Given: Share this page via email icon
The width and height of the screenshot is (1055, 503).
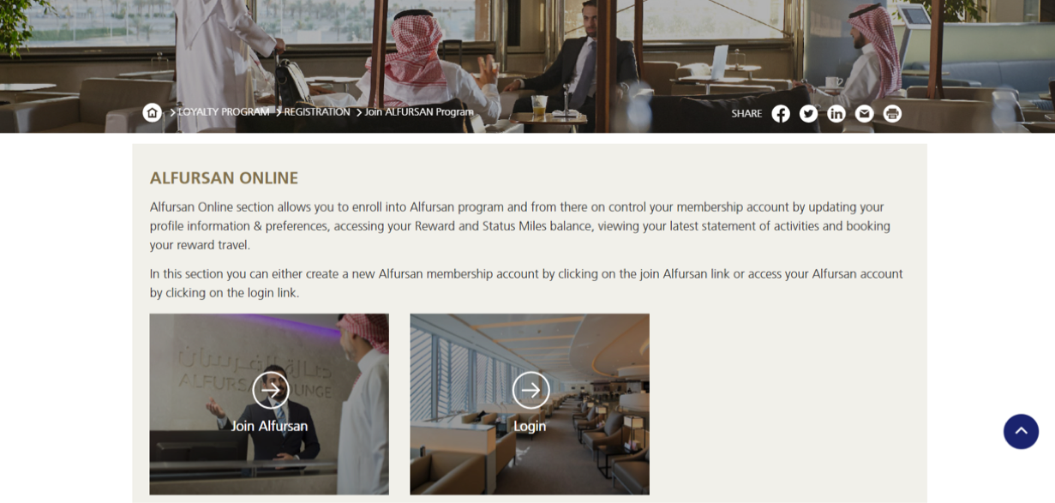Looking at the screenshot, I should point(864,113).
